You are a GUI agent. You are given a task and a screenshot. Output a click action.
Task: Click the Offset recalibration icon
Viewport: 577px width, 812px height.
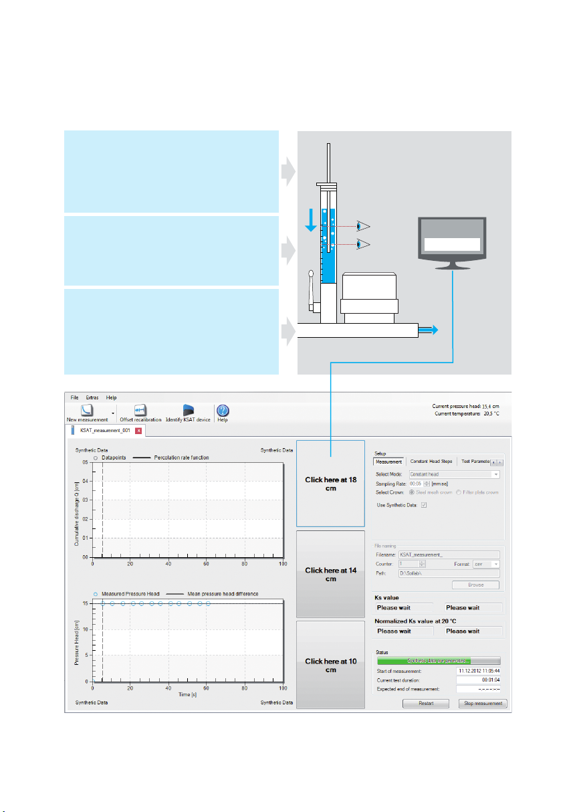(140, 410)
